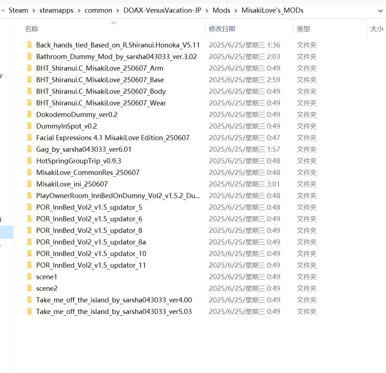
Task: Click folder icon of DokodemoDummy_ver0.2
Action: coord(29,114)
